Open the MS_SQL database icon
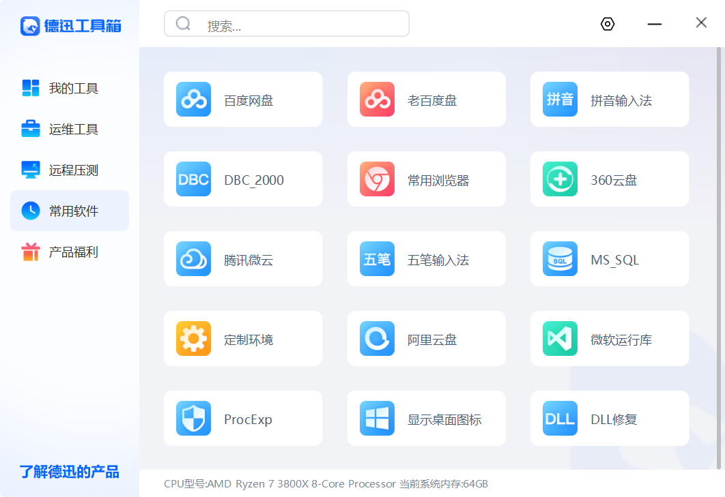This screenshot has width=725, height=497. [560, 258]
